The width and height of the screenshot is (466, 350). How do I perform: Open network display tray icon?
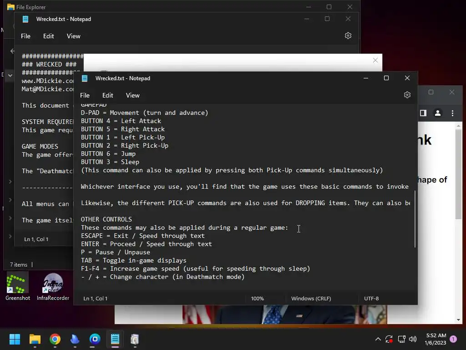(401, 339)
